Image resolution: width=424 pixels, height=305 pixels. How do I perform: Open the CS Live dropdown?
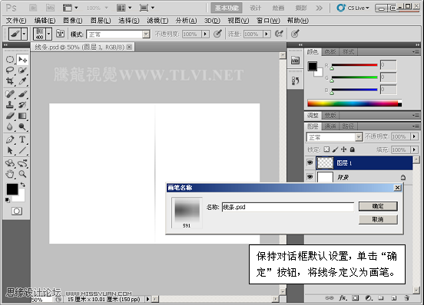pyautogui.click(x=353, y=8)
